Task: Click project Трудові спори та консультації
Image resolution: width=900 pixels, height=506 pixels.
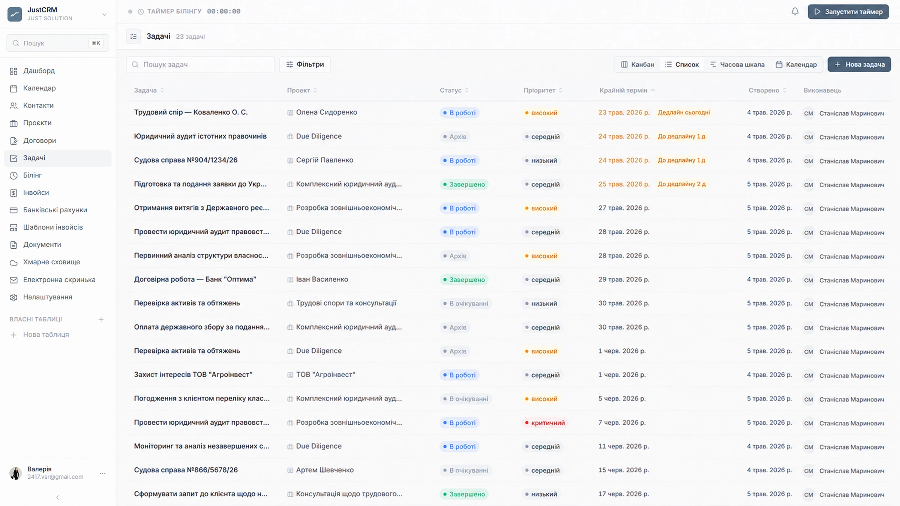Action: pyautogui.click(x=346, y=303)
